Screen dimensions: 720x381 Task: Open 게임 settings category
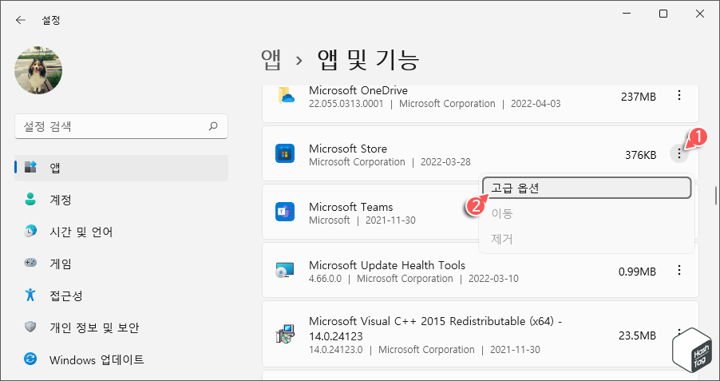pyautogui.click(x=121, y=264)
